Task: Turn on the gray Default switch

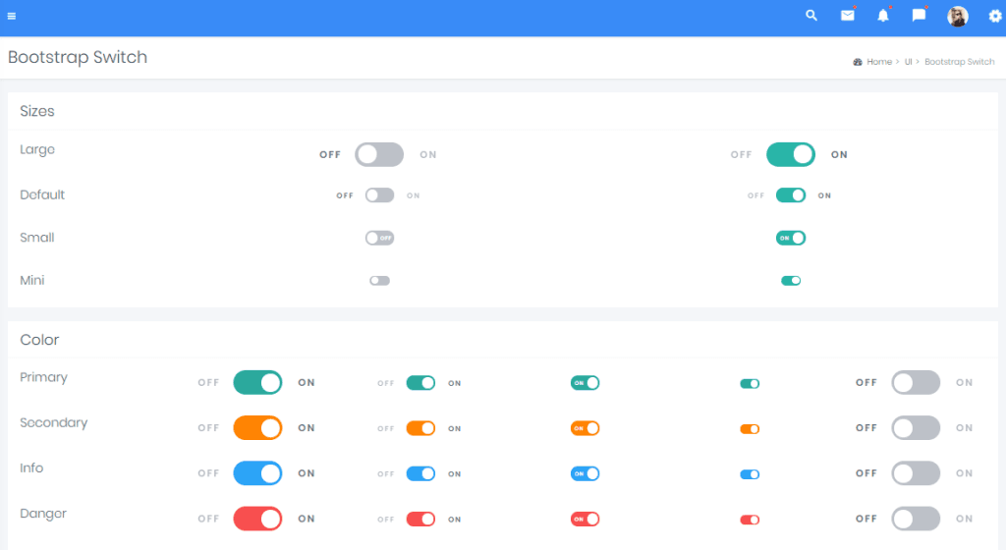Action: [x=380, y=194]
